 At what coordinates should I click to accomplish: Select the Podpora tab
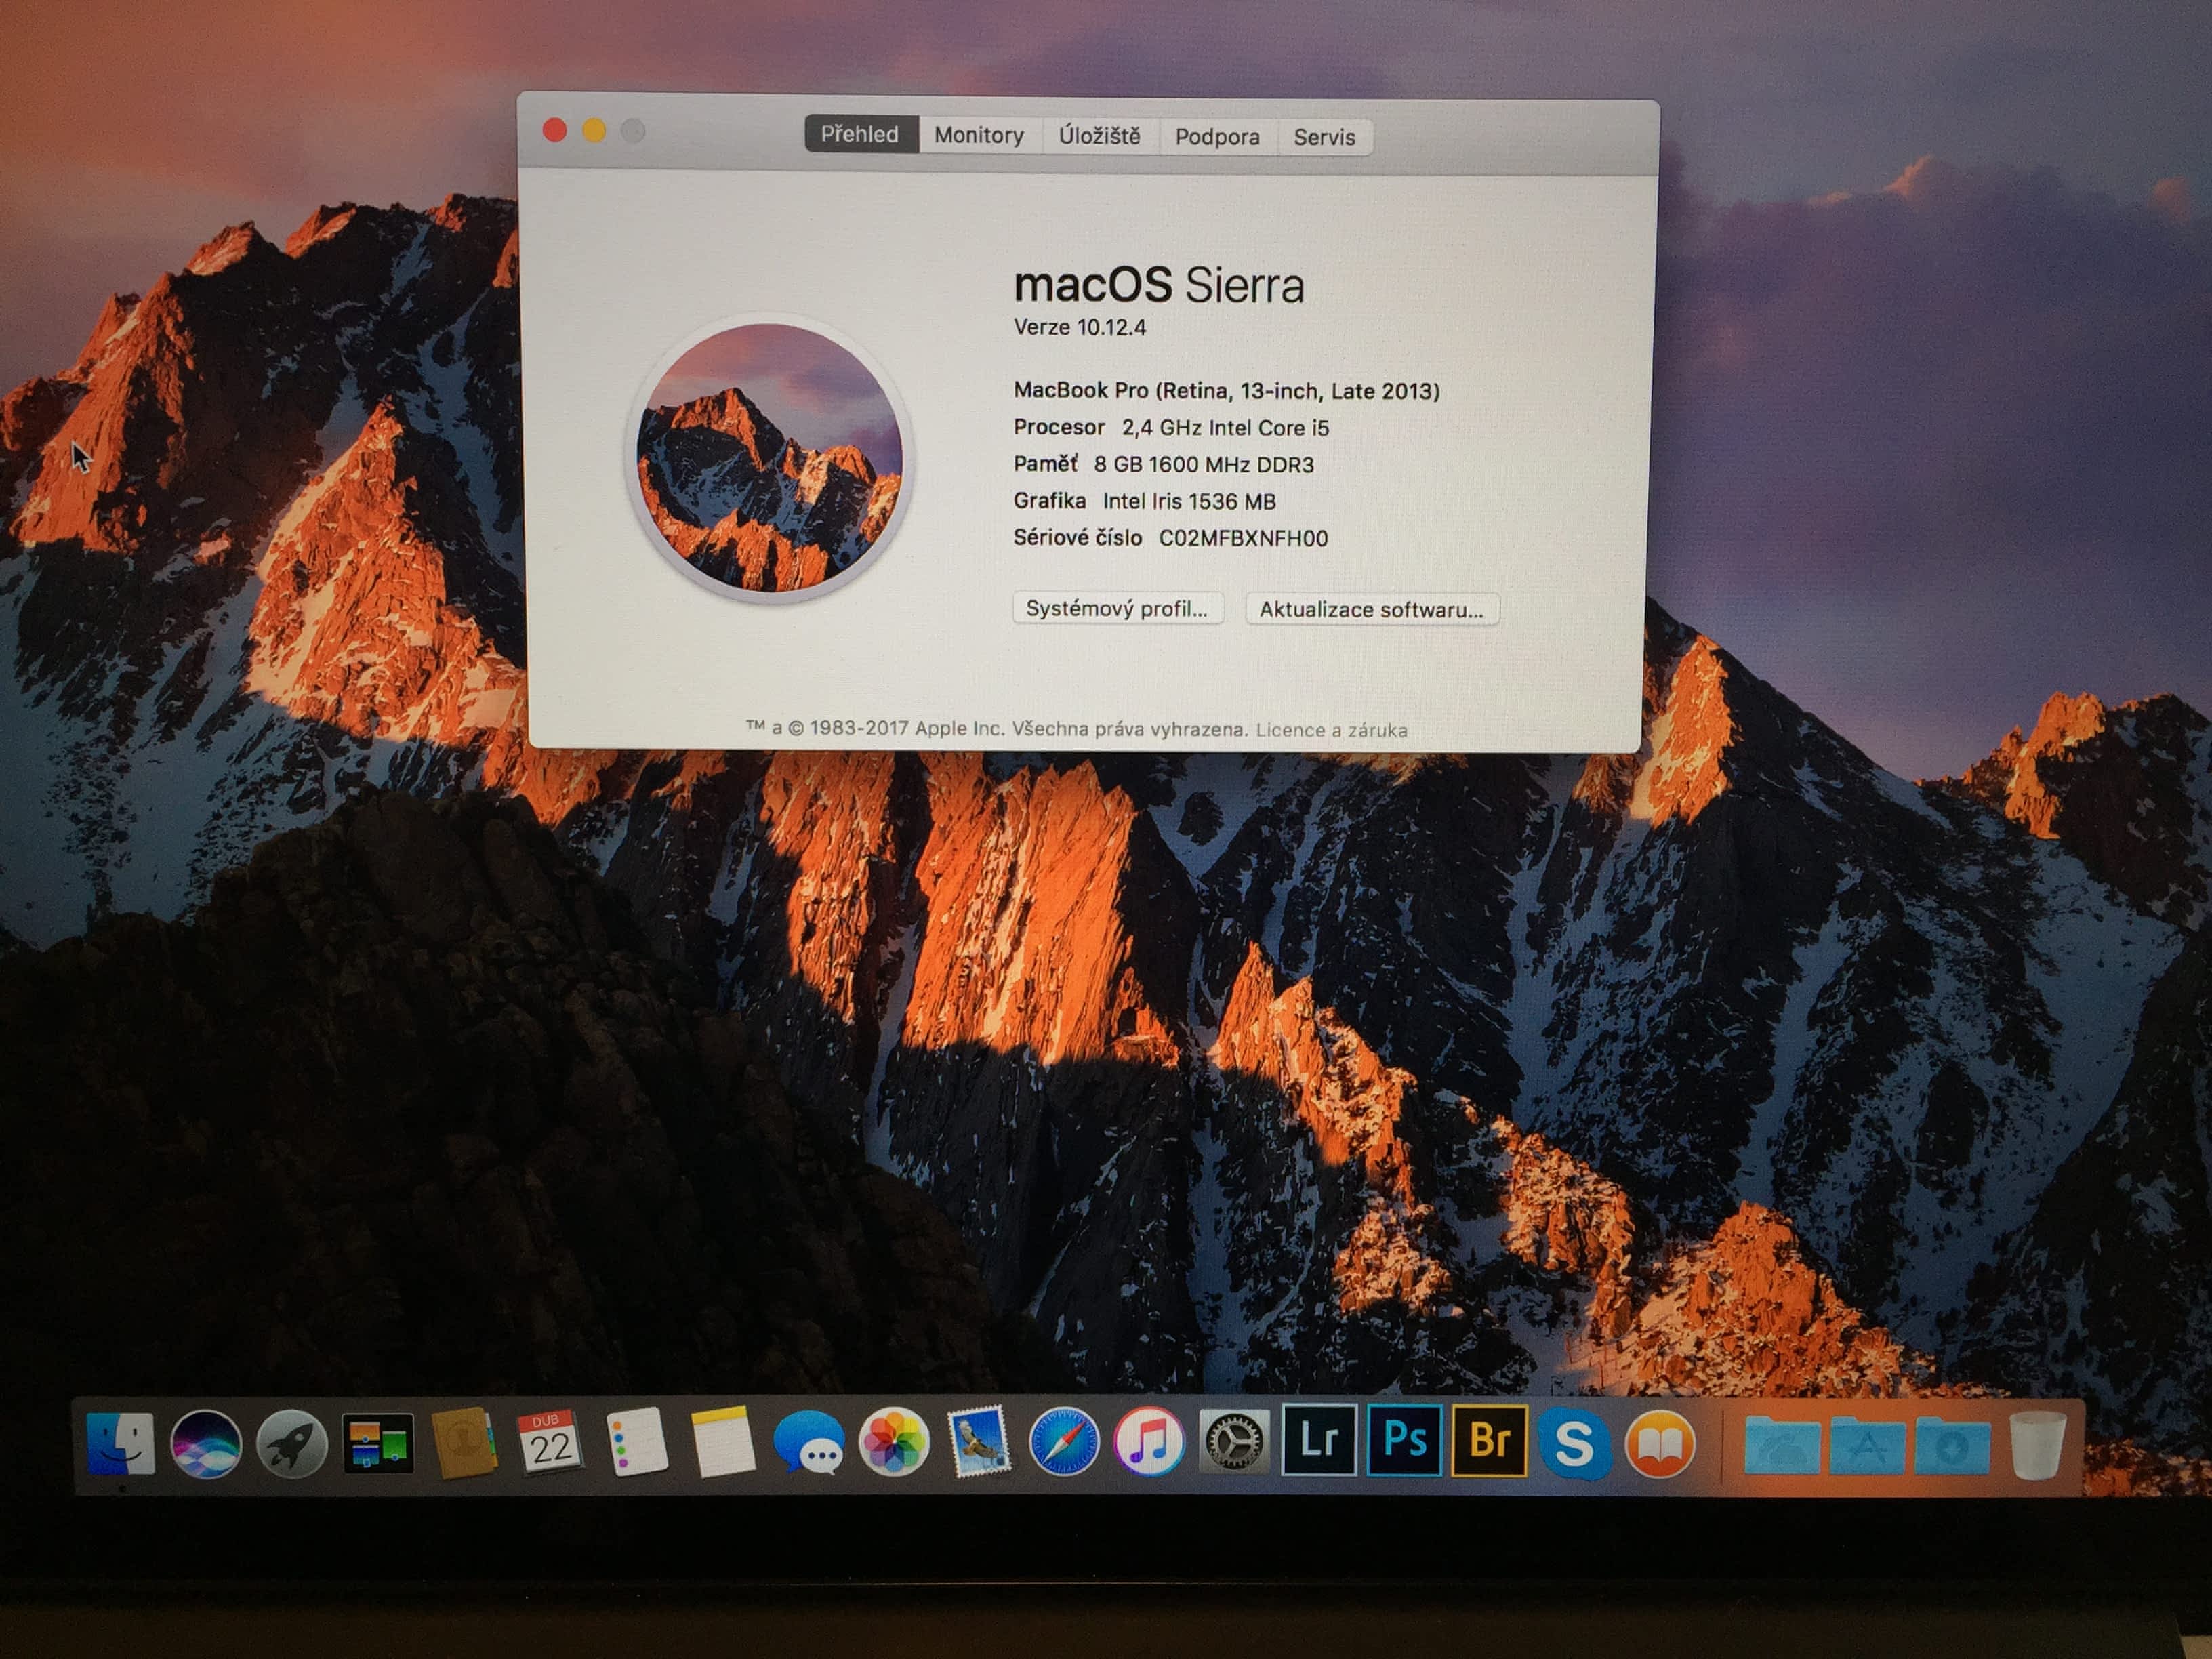1216,137
